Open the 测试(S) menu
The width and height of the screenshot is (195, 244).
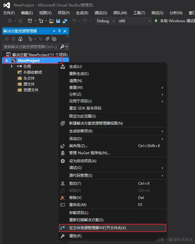tap(157, 13)
